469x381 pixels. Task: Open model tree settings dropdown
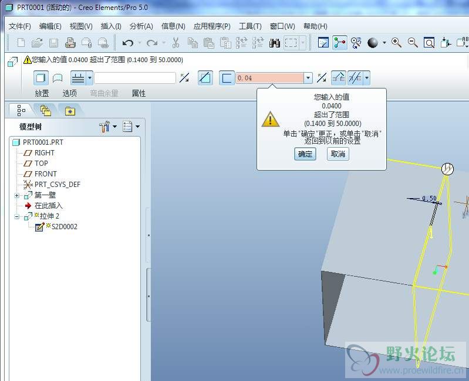click(x=107, y=127)
